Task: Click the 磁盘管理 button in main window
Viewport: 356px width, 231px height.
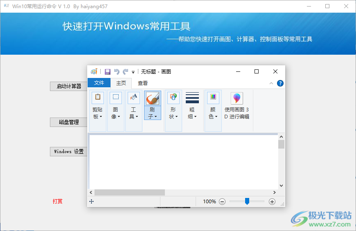Action: (69, 122)
